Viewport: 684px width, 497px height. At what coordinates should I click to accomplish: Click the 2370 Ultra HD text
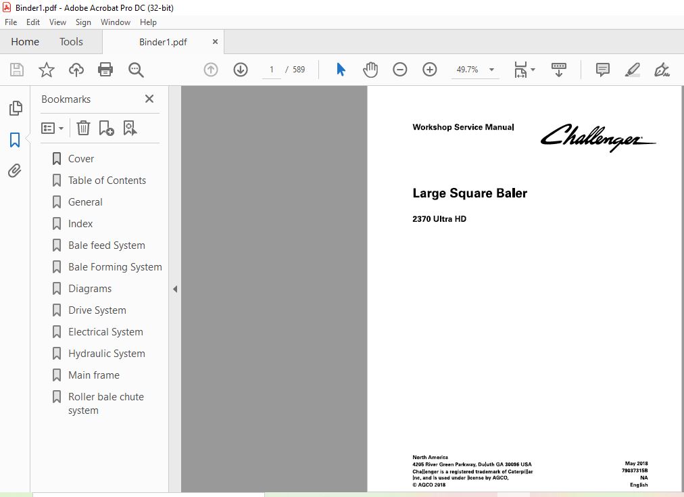pos(439,219)
